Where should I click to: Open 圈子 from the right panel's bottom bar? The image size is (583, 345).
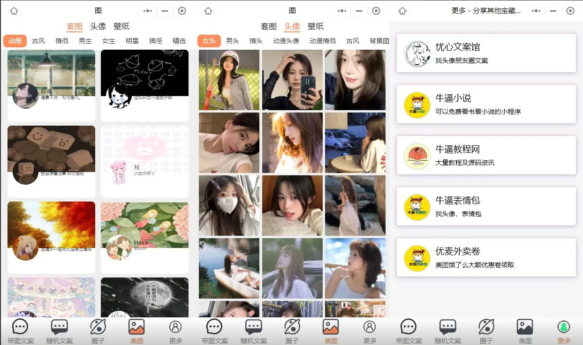(x=486, y=327)
